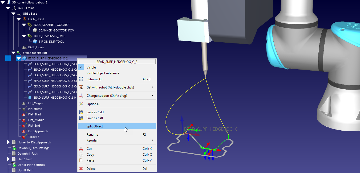Select the HH_Home target in tree
Viewport: 360px width, 173px height.
click(x=35, y=109)
